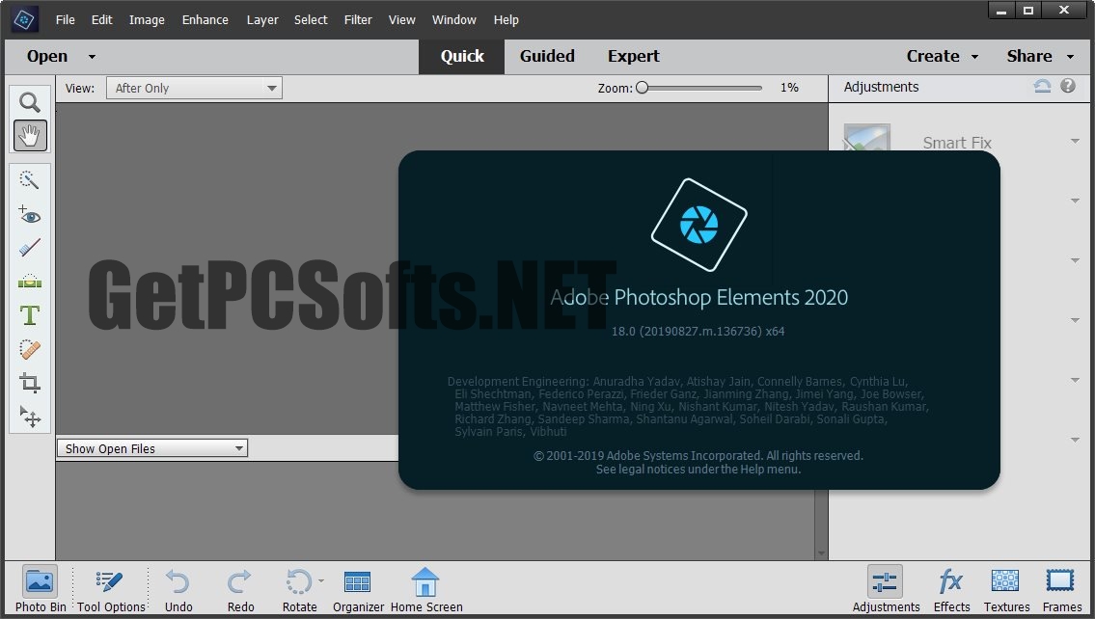Expand the Create dropdown arrow
The height and width of the screenshot is (619, 1095).
974,57
